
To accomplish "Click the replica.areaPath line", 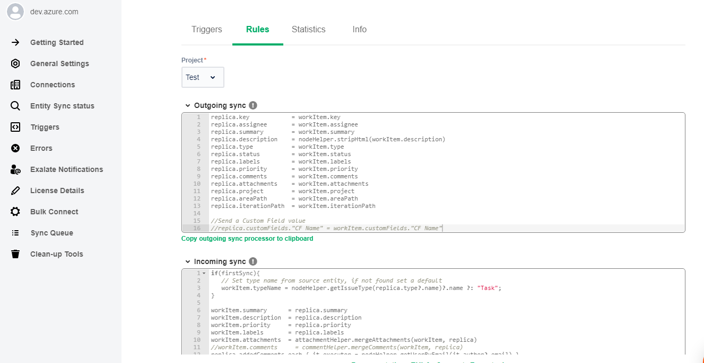I will point(284,198).
